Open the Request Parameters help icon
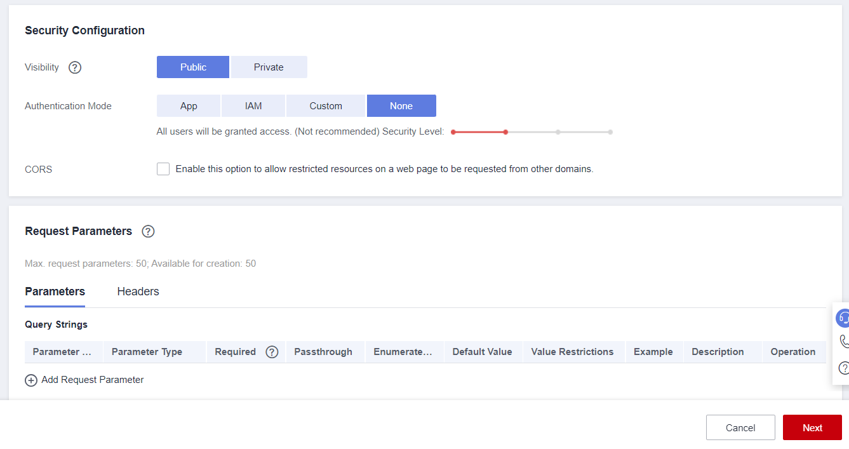Screen dimensions: 849x449 (148, 231)
